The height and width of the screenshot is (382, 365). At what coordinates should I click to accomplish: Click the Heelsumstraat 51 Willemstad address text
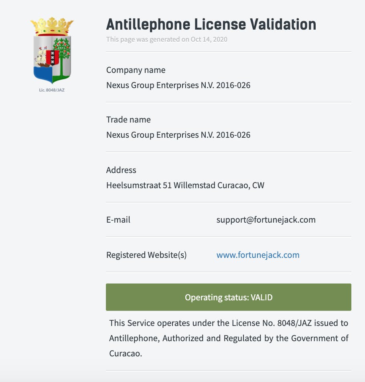pyautogui.click(x=185, y=185)
